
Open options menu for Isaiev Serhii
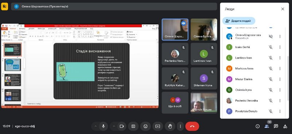280,47
